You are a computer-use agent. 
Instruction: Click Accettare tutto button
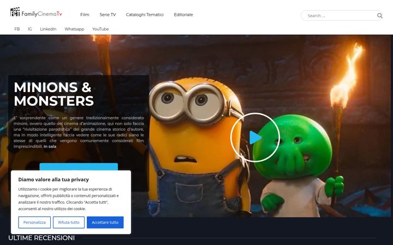(105, 222)
